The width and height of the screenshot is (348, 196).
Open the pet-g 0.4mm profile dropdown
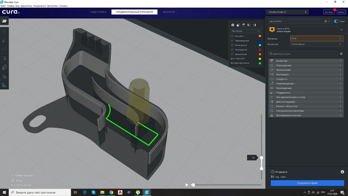300,21
